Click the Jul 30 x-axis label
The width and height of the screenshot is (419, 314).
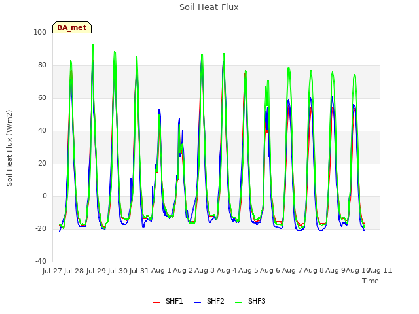pos(118,271)
